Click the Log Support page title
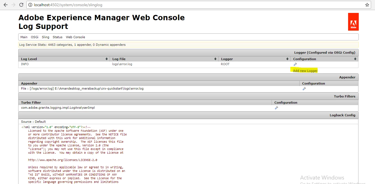This screenshot has width=375, height=184. 43,26
